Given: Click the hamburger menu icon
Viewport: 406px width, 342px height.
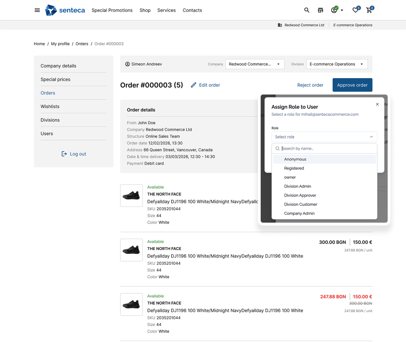Looking at the screenshot, I should click(x=37, y=10).
